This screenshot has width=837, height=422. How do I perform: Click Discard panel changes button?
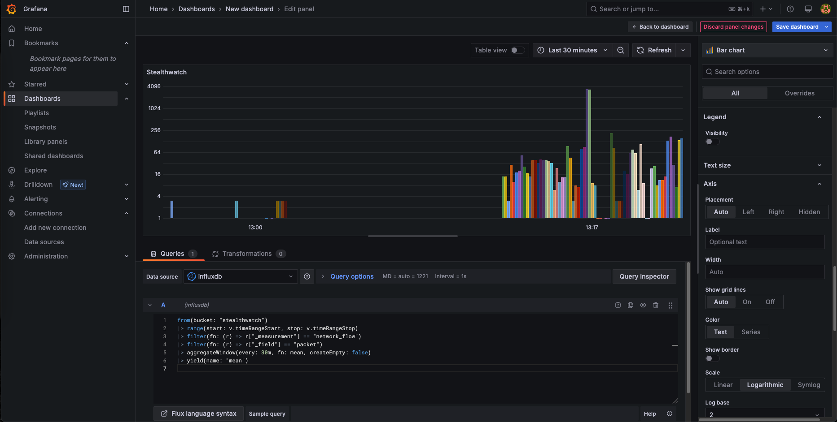tap(733, 27)
